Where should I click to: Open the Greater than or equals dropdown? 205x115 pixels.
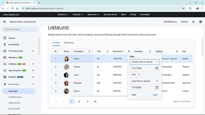[145, 62]
